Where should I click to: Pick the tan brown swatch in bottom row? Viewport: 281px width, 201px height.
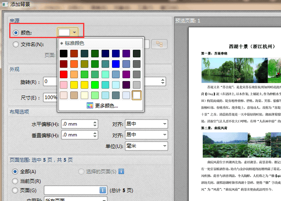coord(74,95)
